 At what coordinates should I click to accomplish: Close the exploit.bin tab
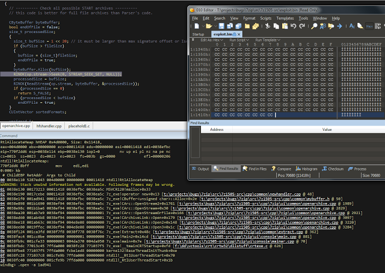pyautogui.click(x=238, y=34)
